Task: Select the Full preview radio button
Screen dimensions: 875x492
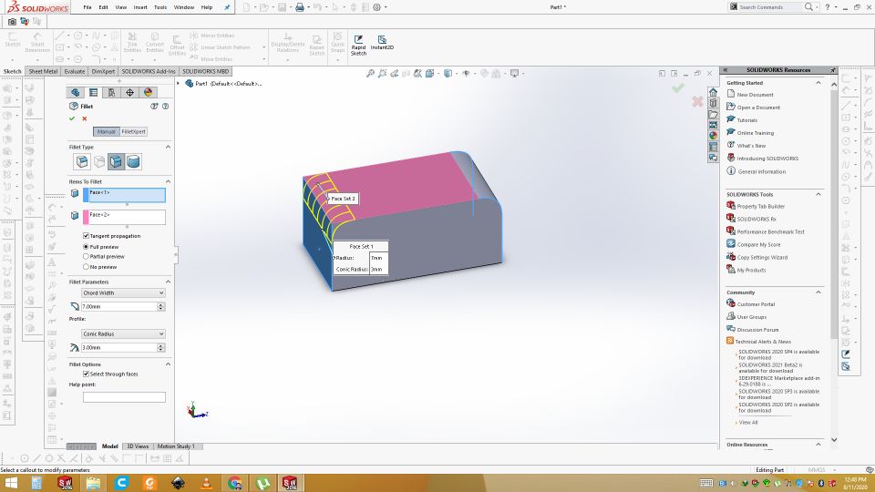Action: [86, 247]
